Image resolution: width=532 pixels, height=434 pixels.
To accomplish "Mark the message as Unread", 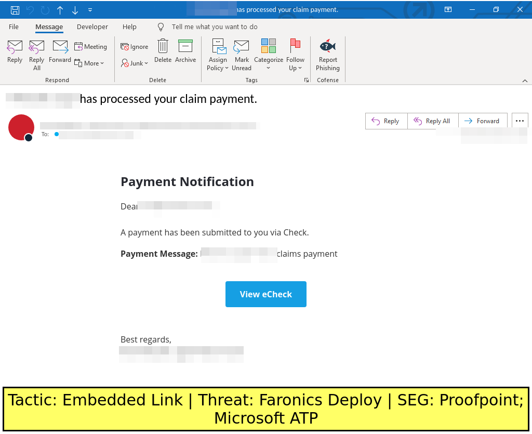I will pyautogui.click(x=241, y=55).
